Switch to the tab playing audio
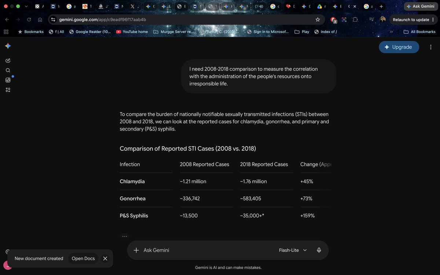The width and height of the screenshot is (440, 275). point(259,6)
